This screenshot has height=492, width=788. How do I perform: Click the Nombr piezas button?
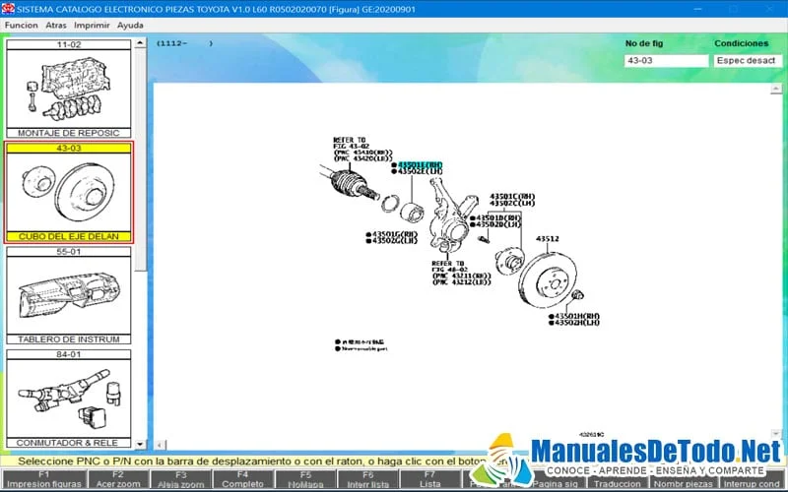click(683, 484)
